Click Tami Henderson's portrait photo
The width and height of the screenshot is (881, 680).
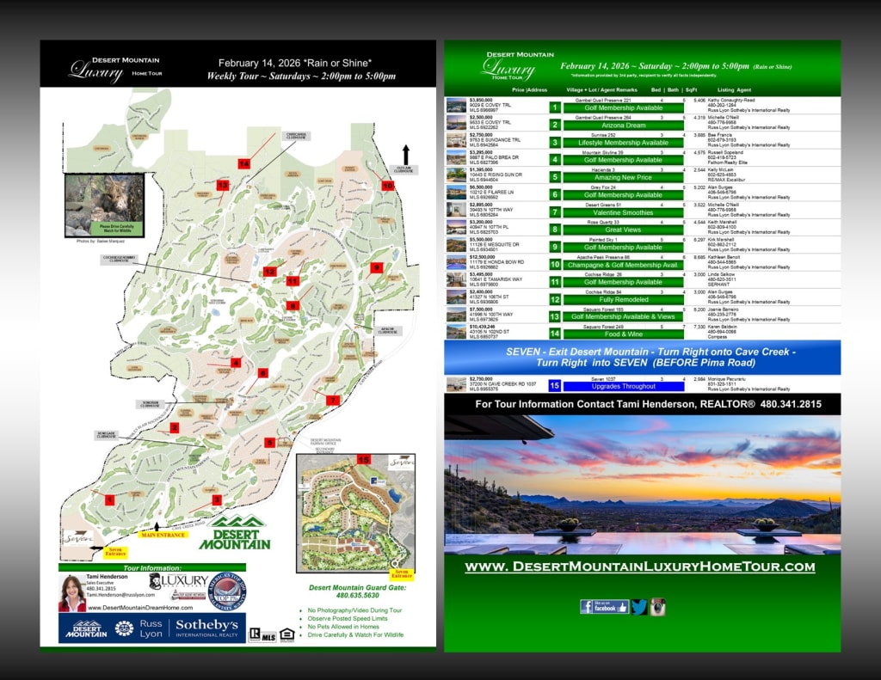pos(72,592)
